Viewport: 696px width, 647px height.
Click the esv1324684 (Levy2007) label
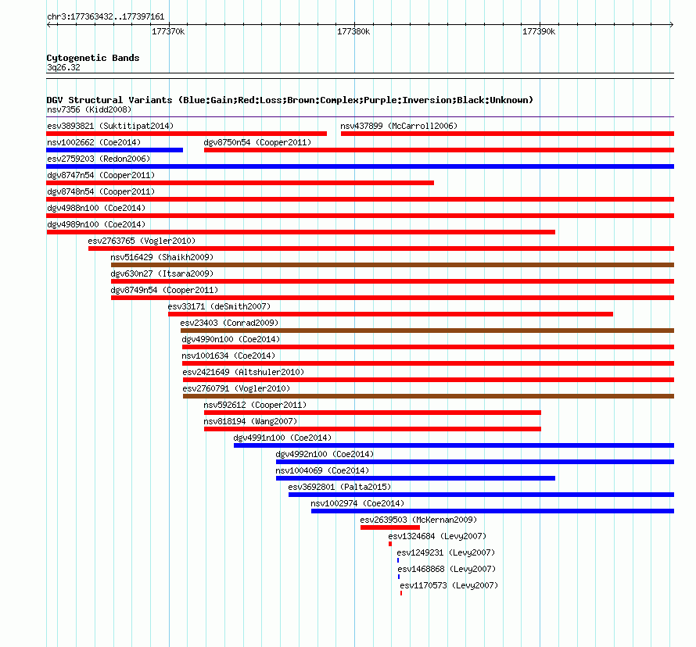(437, 536)
